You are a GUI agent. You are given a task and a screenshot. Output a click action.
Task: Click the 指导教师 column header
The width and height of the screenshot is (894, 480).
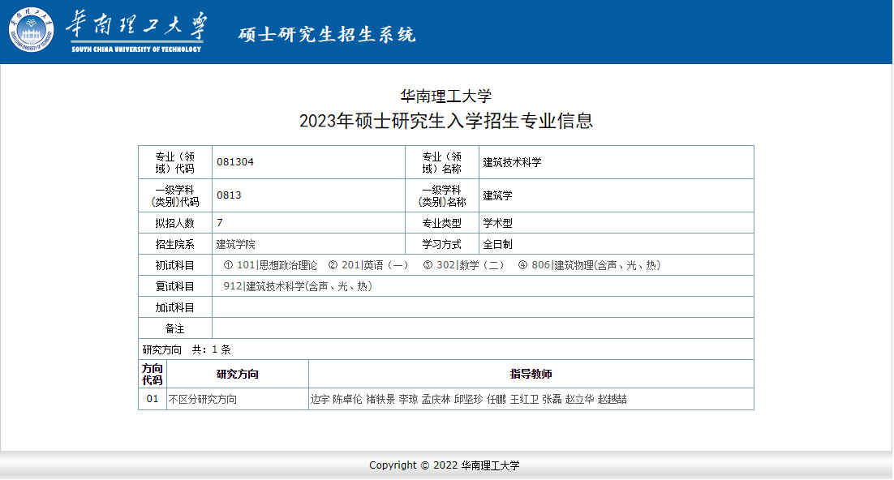(x=531, y=374)
